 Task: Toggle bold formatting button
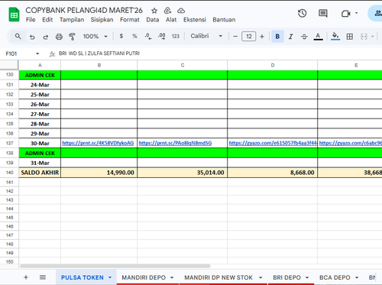click(277, 37)
